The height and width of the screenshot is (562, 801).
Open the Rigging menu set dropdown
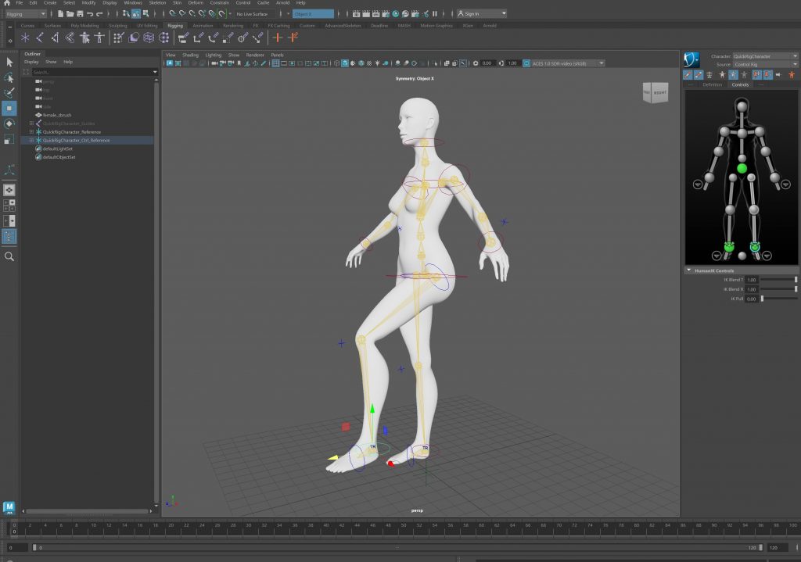[25, 13]
